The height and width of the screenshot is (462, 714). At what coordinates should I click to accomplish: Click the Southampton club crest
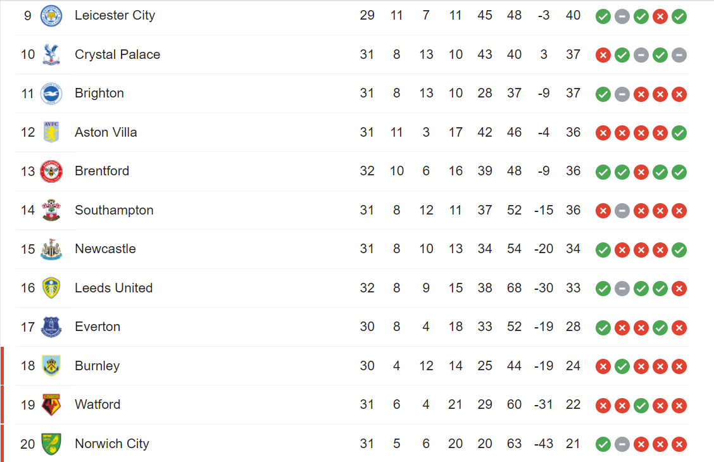tap(51, 210)
